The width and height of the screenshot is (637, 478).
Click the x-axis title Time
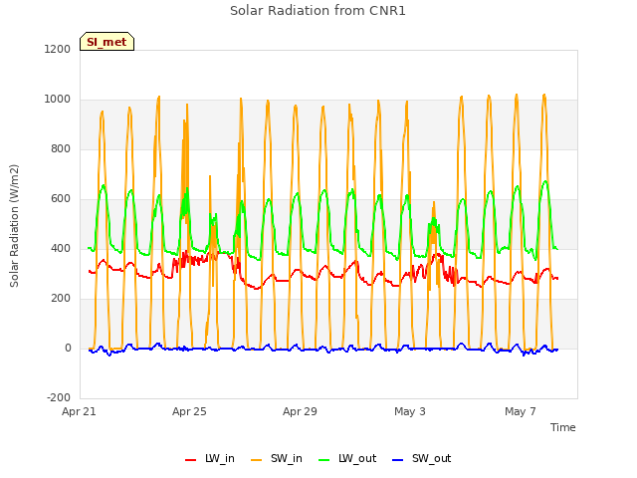[562, 427]
